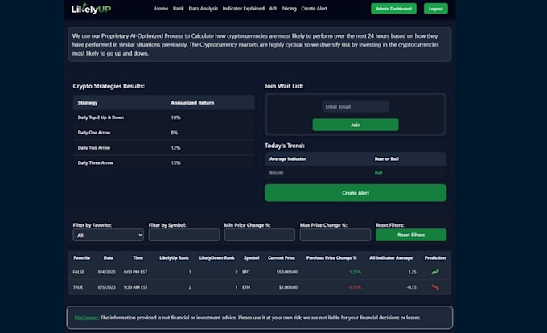
Task: Click the Time column header
Action: 138,258
